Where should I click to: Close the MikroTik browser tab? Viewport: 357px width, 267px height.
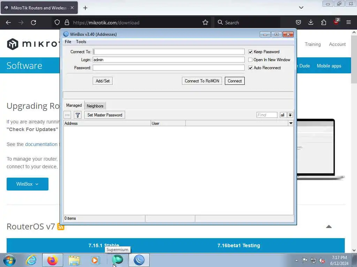click(72, 8)
